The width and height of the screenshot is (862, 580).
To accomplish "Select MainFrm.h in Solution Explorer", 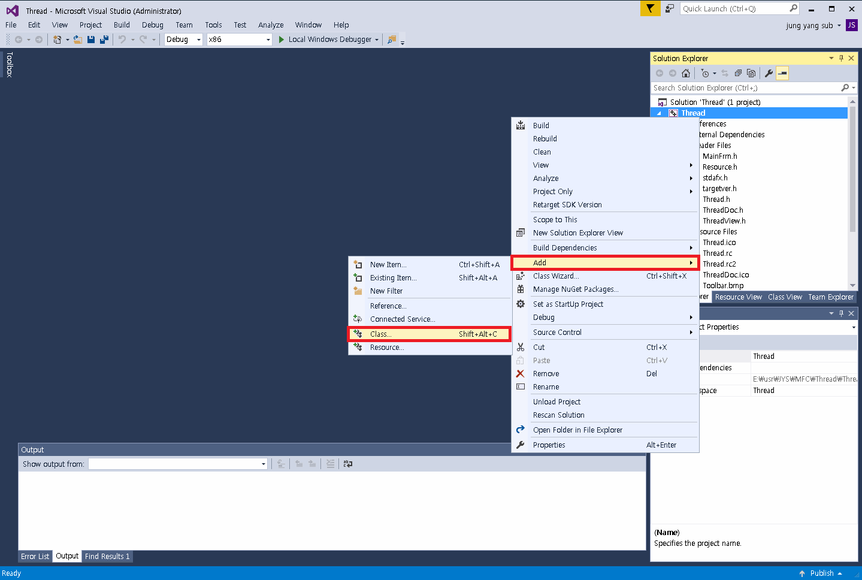I will coord(720,156).
